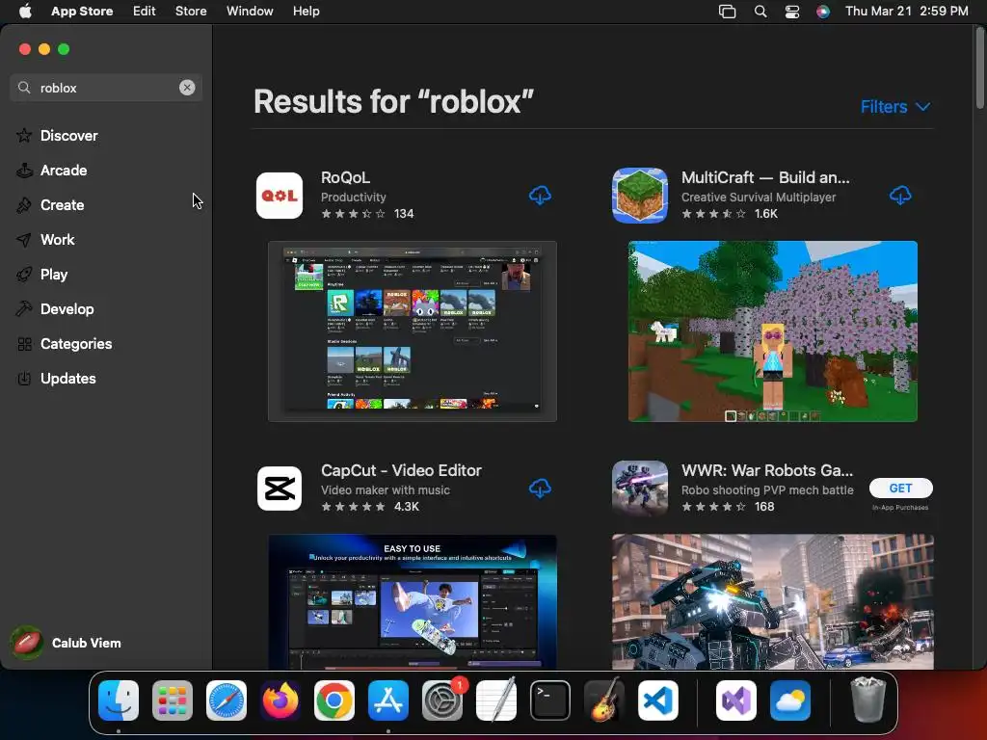
Task: Open Spotlight search in menu bar
Action: point(760,11)
